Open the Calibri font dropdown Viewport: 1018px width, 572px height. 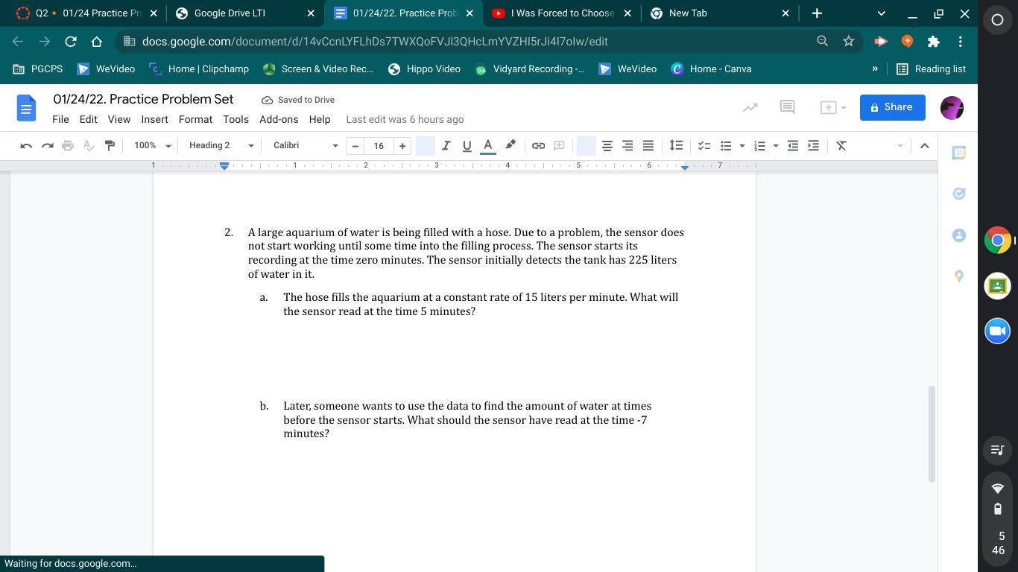[x=305, y=145]
